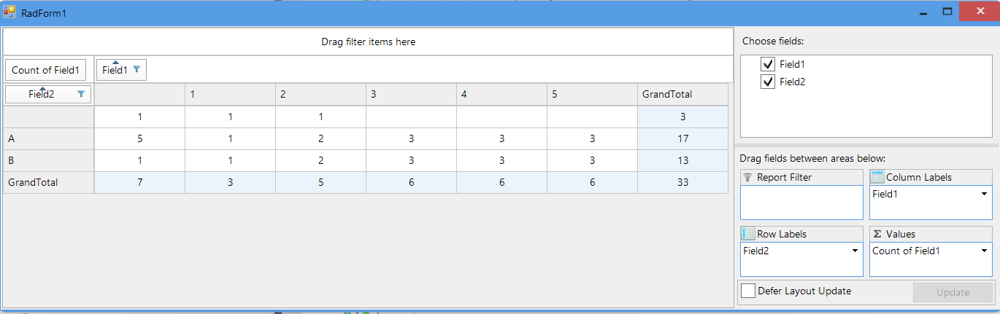Click the GrandTotal row header

pyautogui.click(x=48, y=182)
